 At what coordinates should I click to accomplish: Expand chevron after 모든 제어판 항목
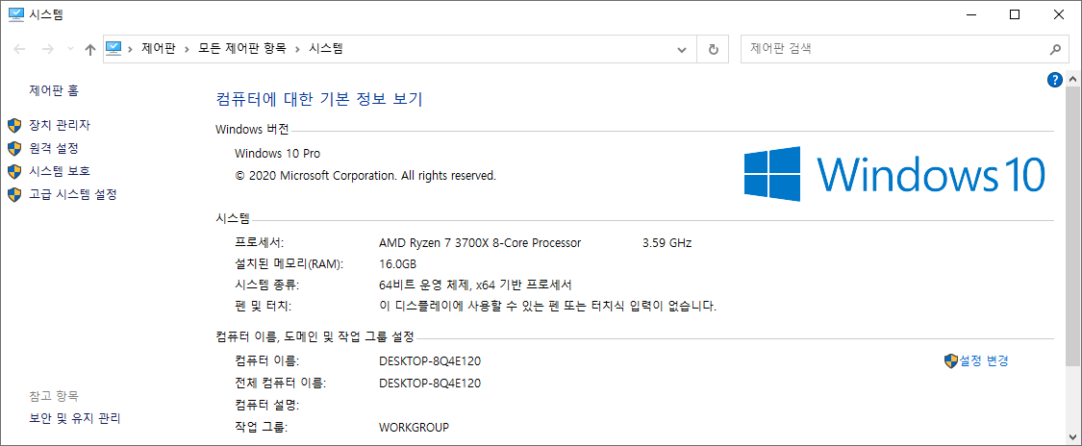[297, 49]
